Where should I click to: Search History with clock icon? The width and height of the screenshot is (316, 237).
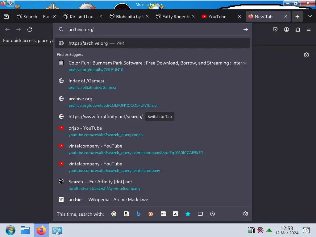tap(212, 214)
